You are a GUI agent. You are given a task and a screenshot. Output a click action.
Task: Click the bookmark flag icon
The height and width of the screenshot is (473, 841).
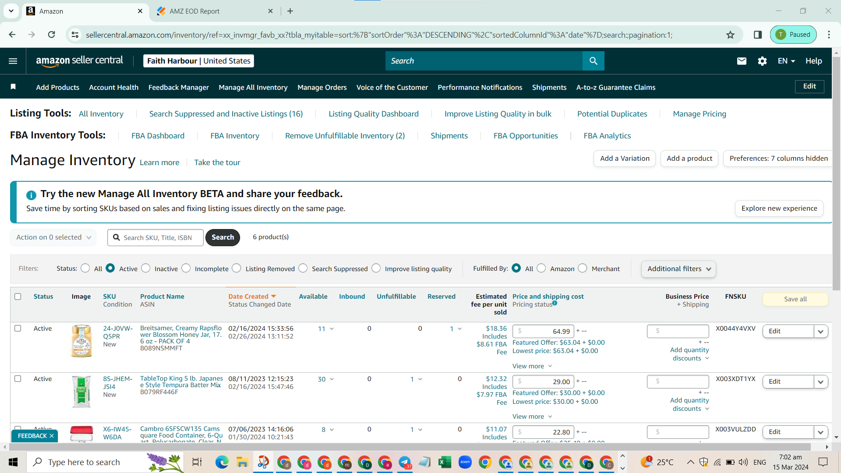13,87
